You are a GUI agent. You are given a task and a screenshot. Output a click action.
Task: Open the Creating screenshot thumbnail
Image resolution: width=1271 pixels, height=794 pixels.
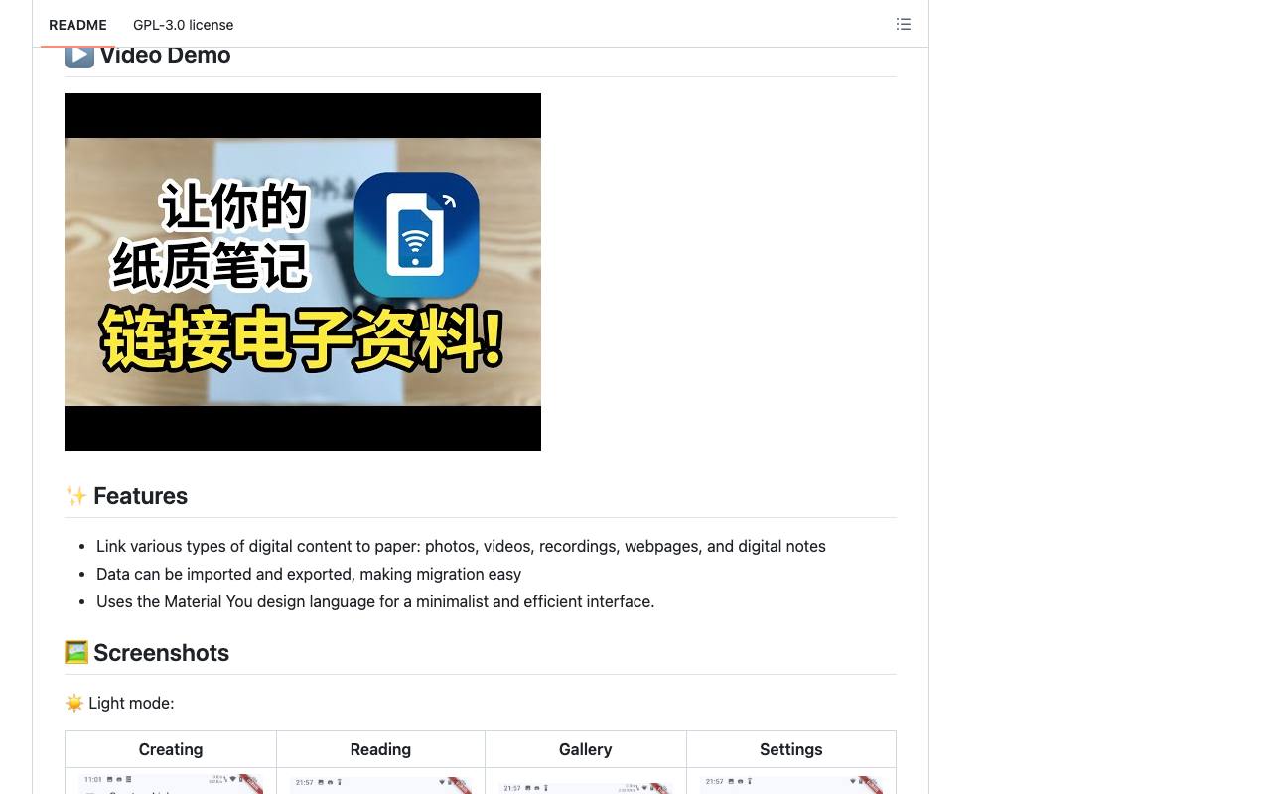click(171, 784)
